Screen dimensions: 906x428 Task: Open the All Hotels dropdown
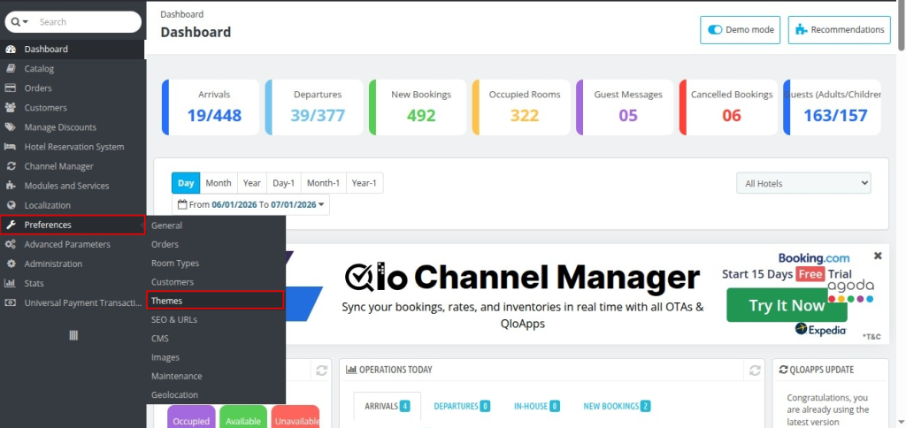click(803, 183)
